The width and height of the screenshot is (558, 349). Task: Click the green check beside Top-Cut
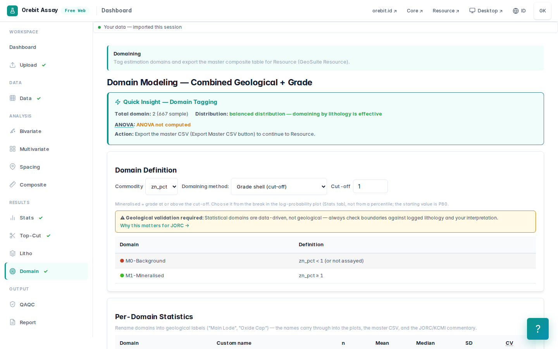48,236
